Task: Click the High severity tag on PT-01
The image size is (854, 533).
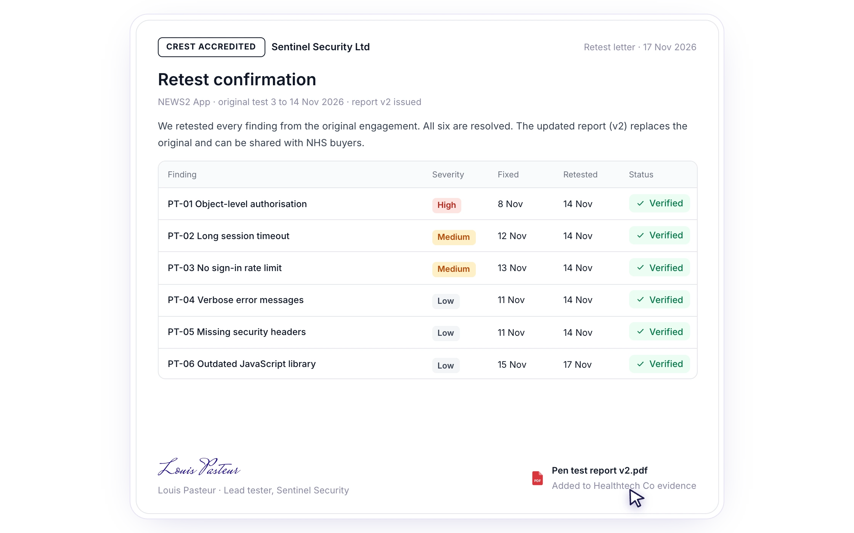Action: click(x=446, y=205)
